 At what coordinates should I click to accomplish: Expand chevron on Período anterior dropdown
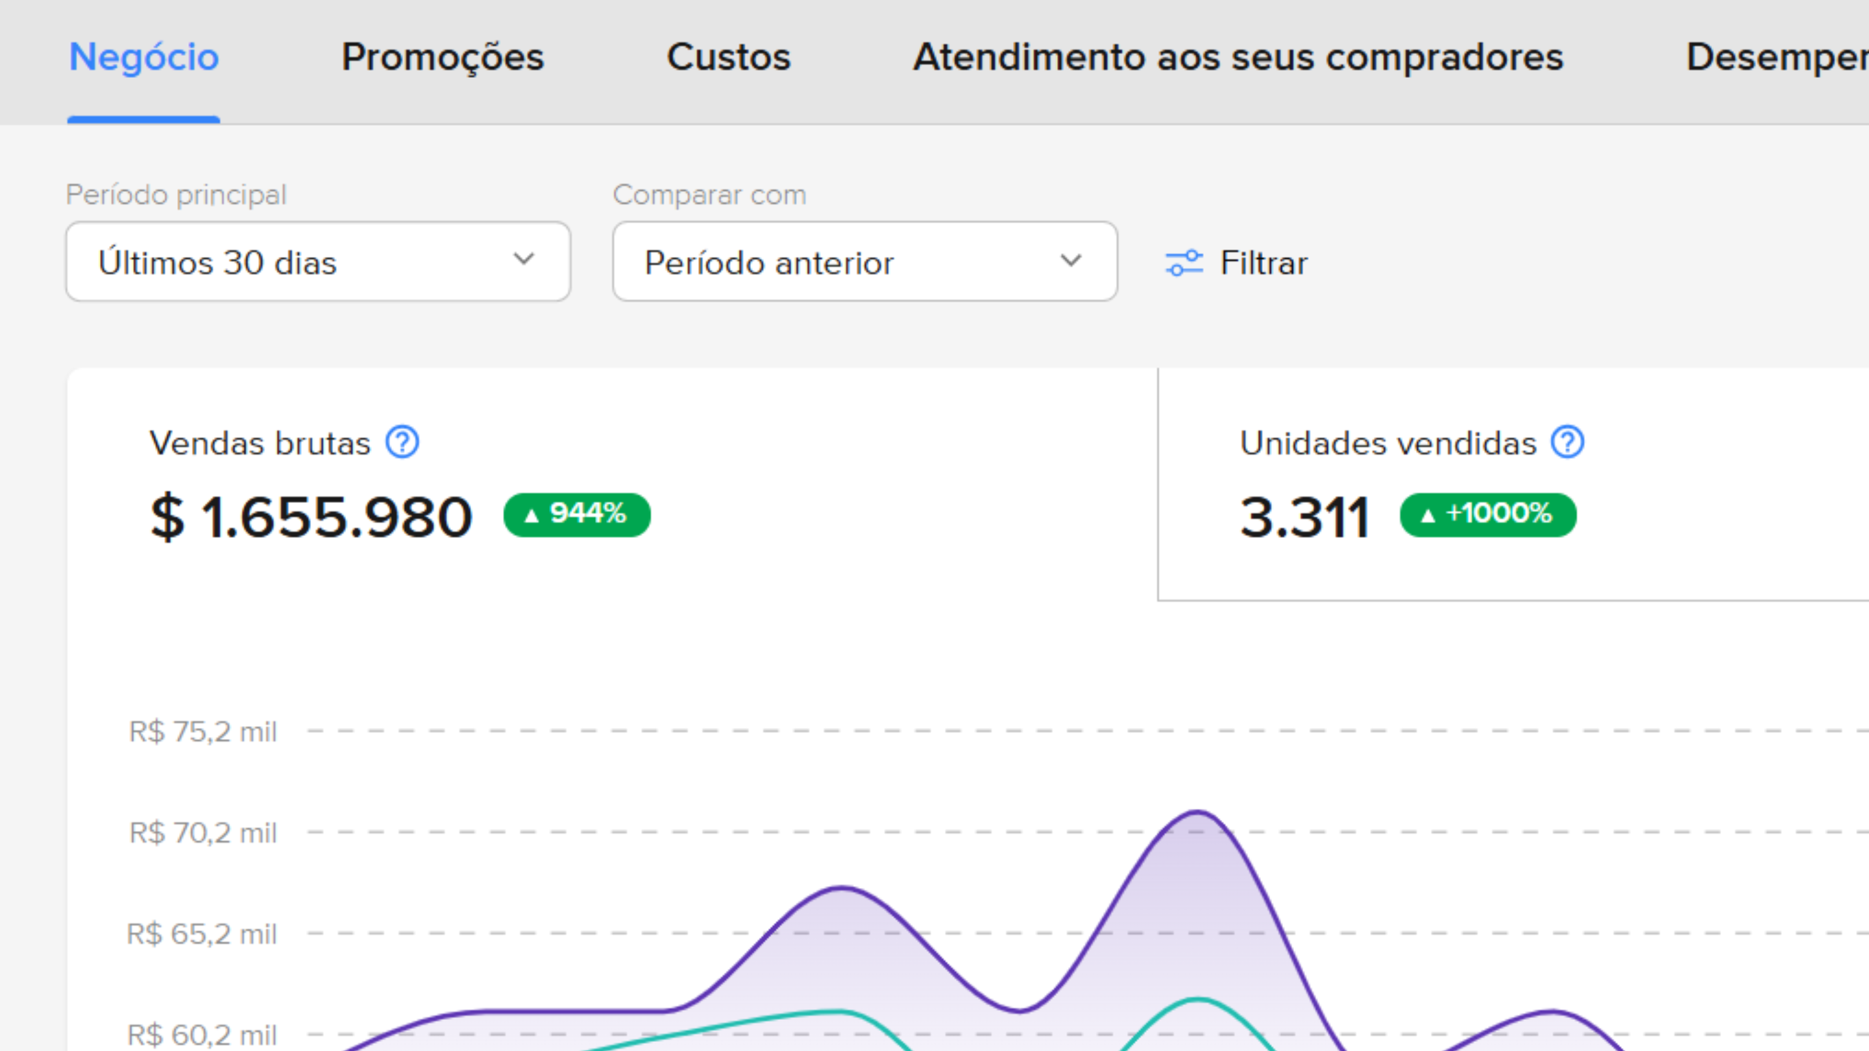[1071, 261]
